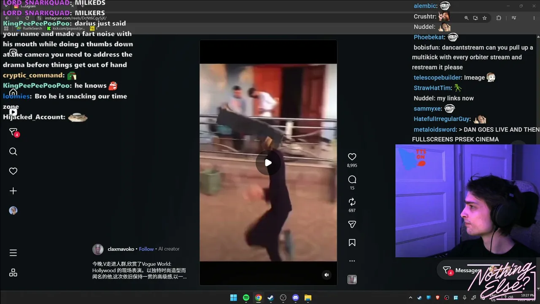
Task: Go back in Chrome
Action: click(7, 18)
